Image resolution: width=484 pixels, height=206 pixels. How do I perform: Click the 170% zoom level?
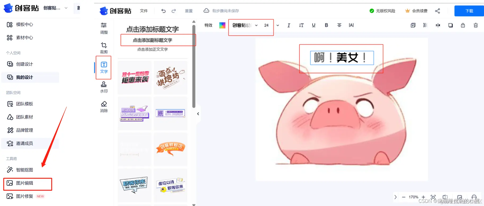click(413, 197)
